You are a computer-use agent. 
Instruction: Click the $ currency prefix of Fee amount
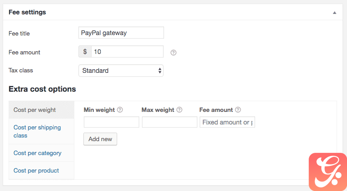[85, 51]
